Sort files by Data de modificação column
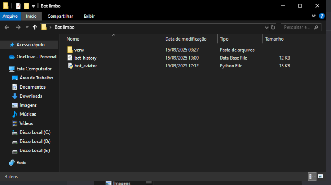The image size is (331, 185). [186, 39]
